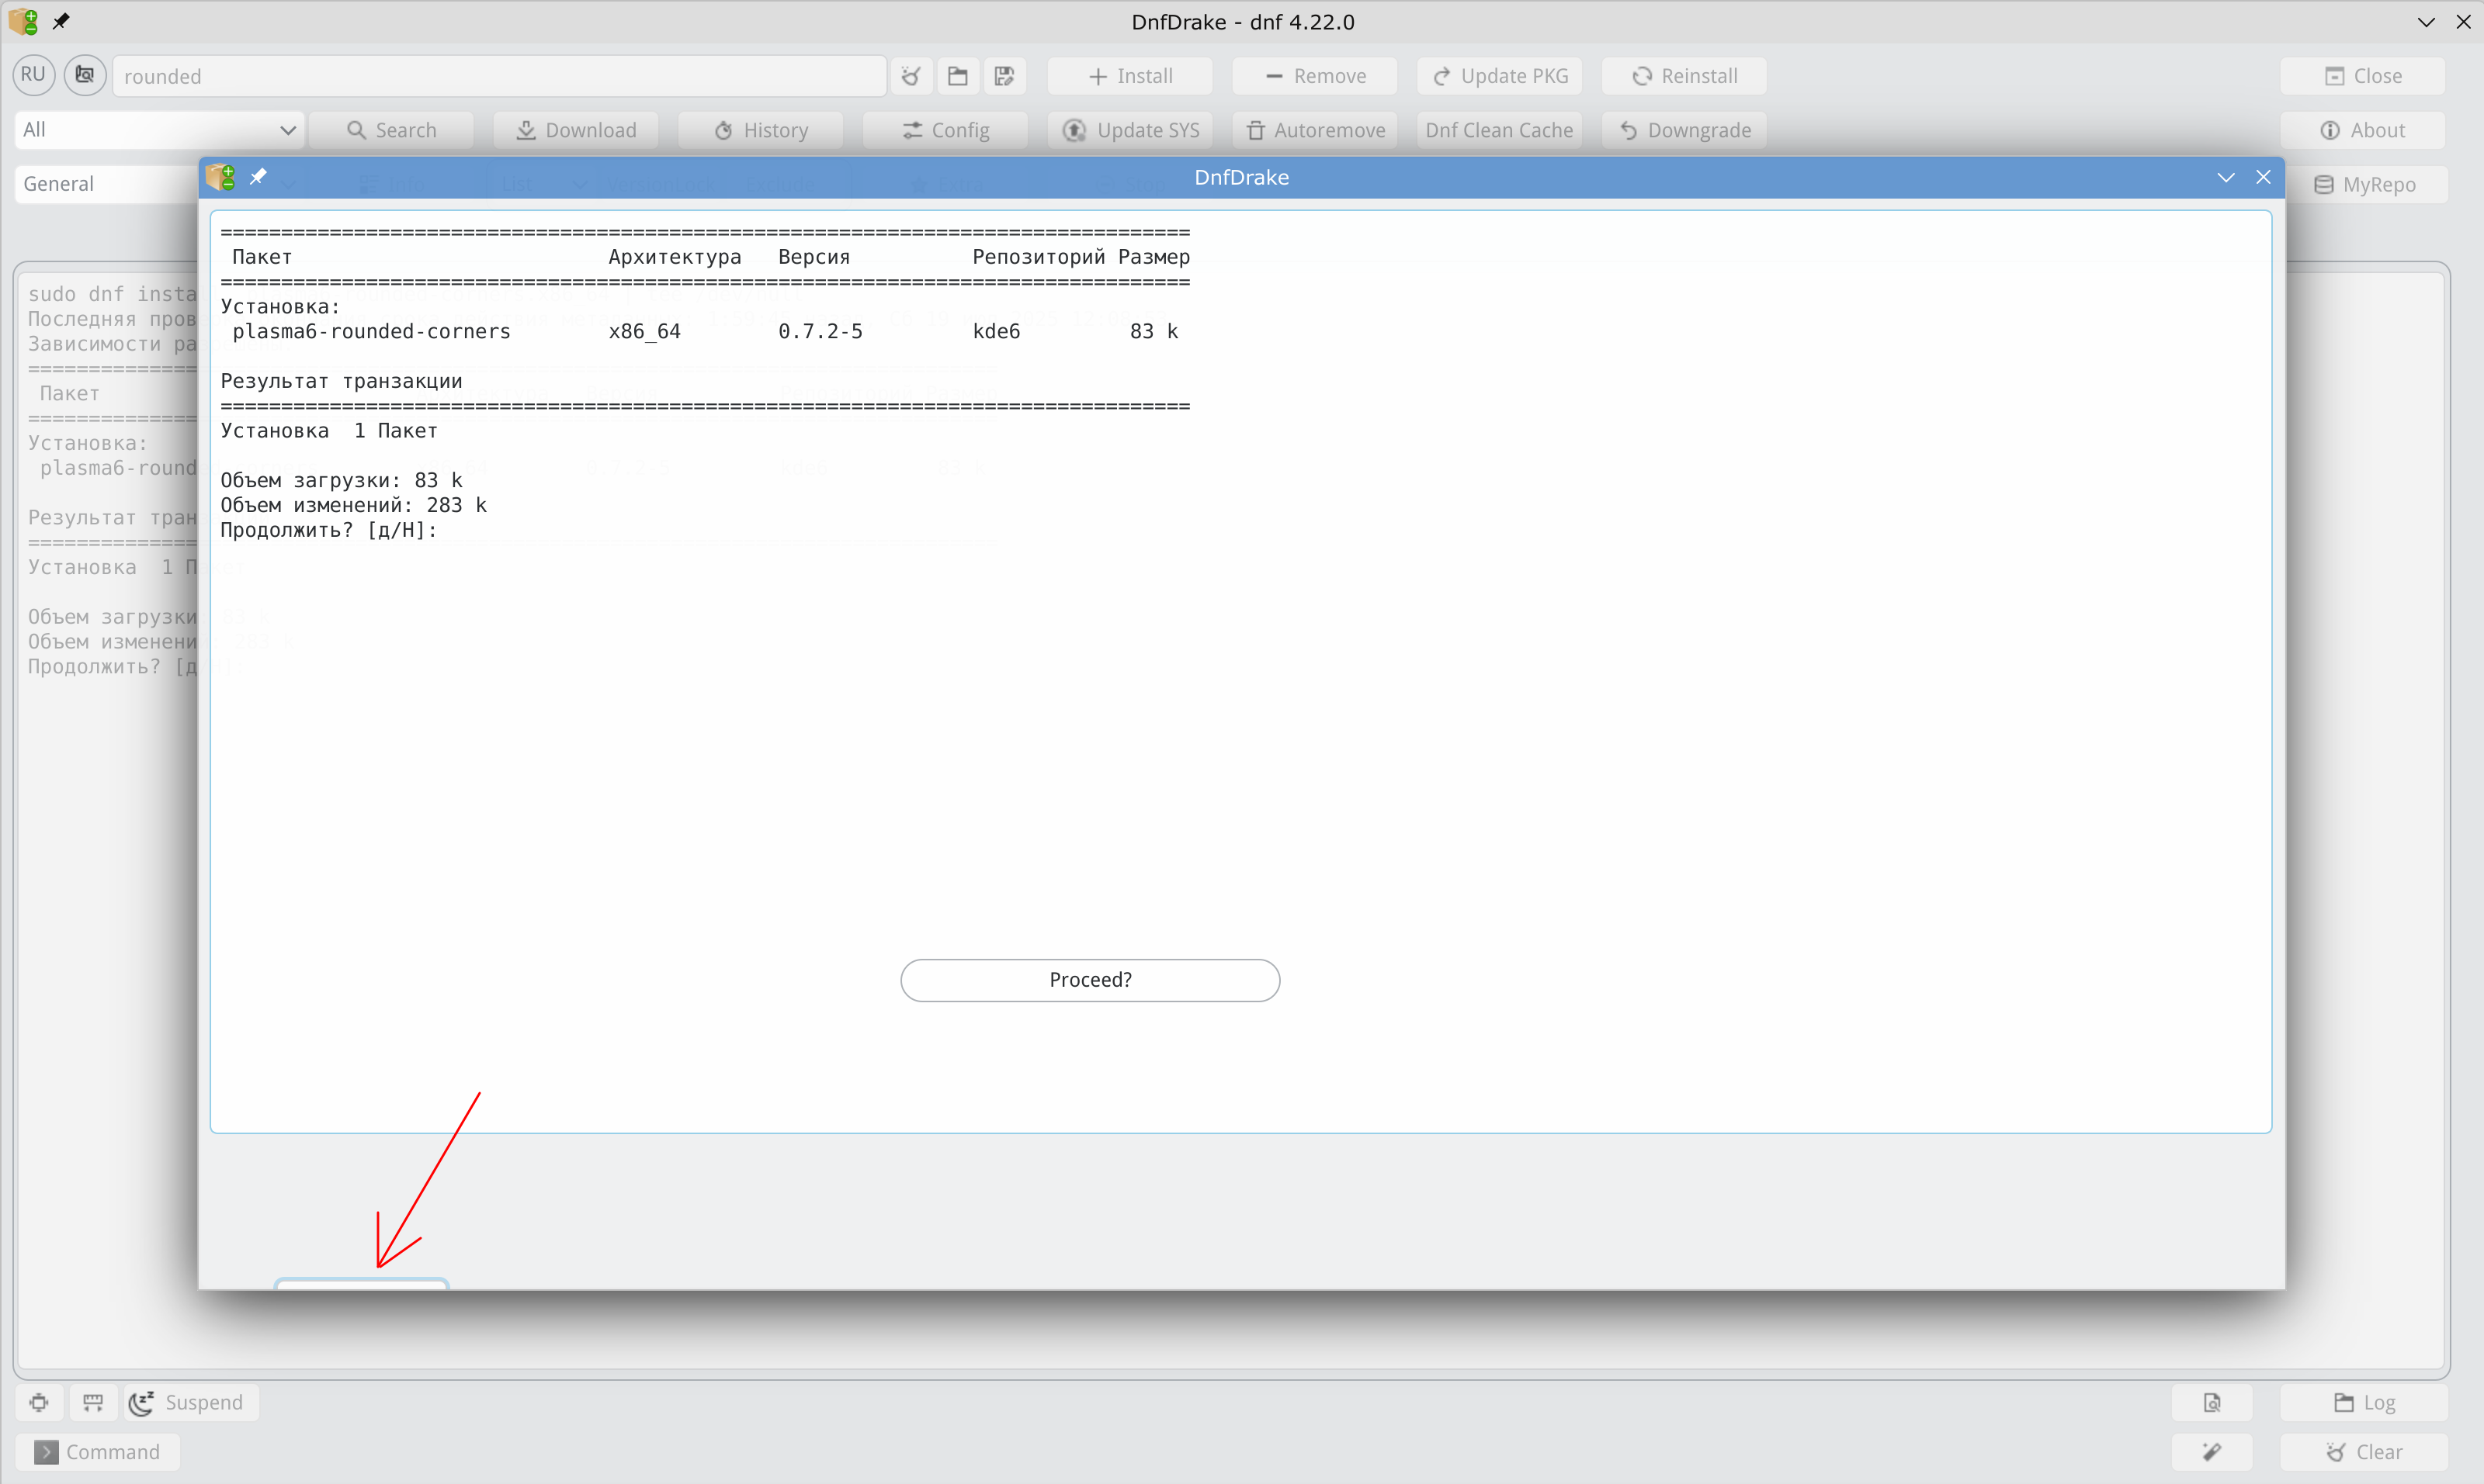
Task: Open the document search icon beside Log
Action: coord(2212,1403)
